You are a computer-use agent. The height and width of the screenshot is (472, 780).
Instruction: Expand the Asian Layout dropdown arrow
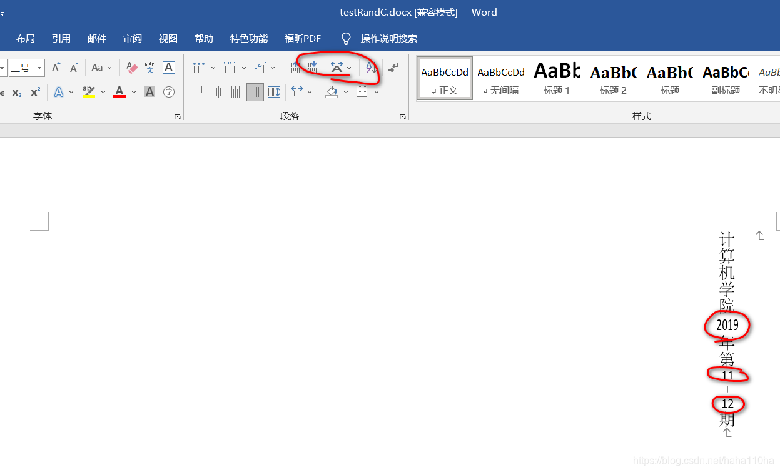pos(349,68)
